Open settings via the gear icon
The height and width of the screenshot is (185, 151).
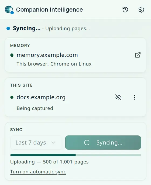(x=141, y=9)
